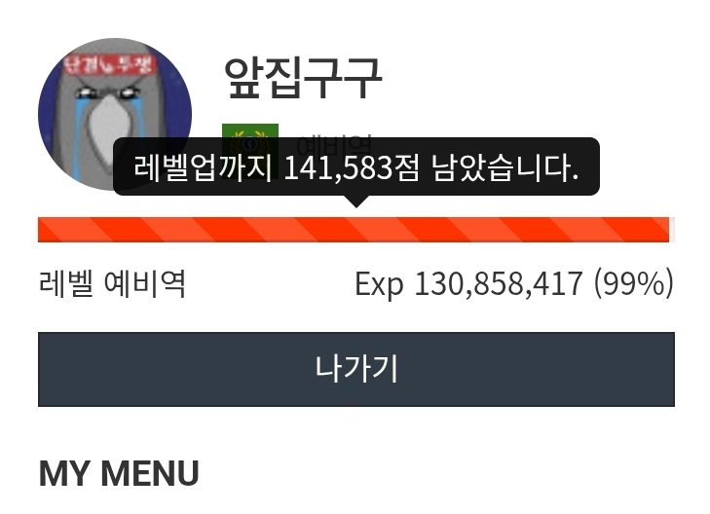This screenshot has width=710, height=514.
Task: Click the word Exp before the score
Action: [379, 285]
